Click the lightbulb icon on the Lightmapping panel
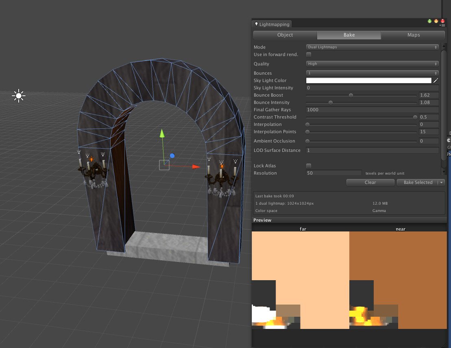 256,24
